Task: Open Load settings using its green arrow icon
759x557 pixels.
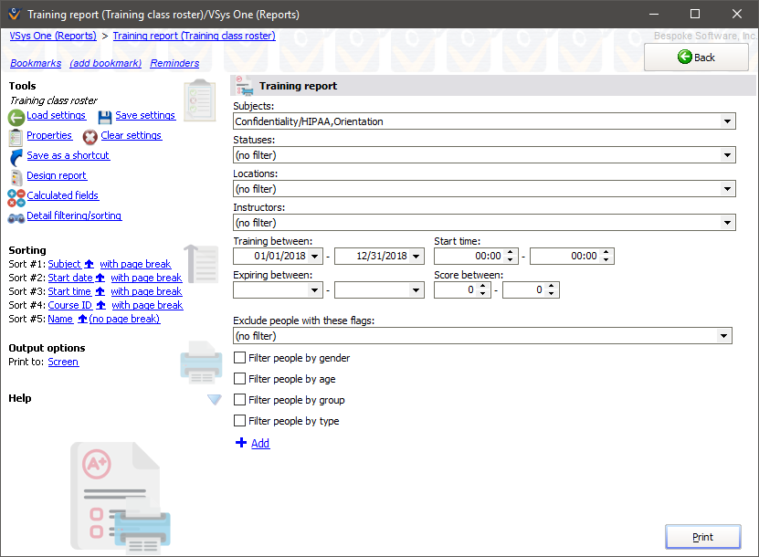Action: tap(16, 115)
